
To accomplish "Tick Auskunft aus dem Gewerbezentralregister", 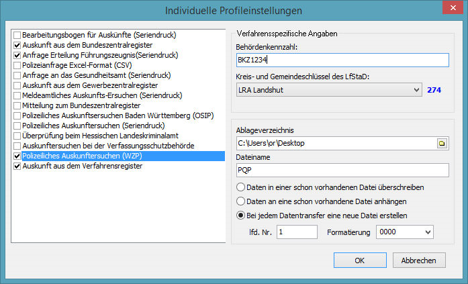I will (x=17, y=85).
